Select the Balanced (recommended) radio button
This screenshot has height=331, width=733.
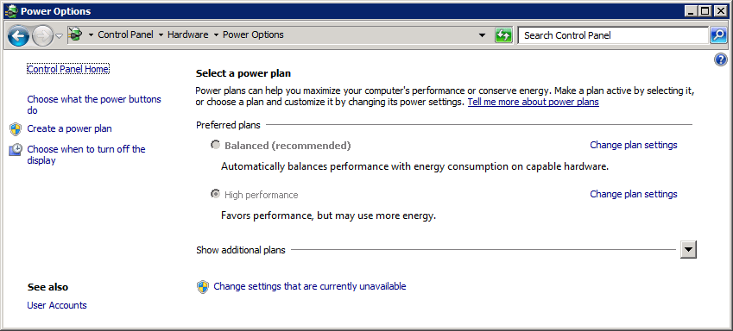point(215,145)
